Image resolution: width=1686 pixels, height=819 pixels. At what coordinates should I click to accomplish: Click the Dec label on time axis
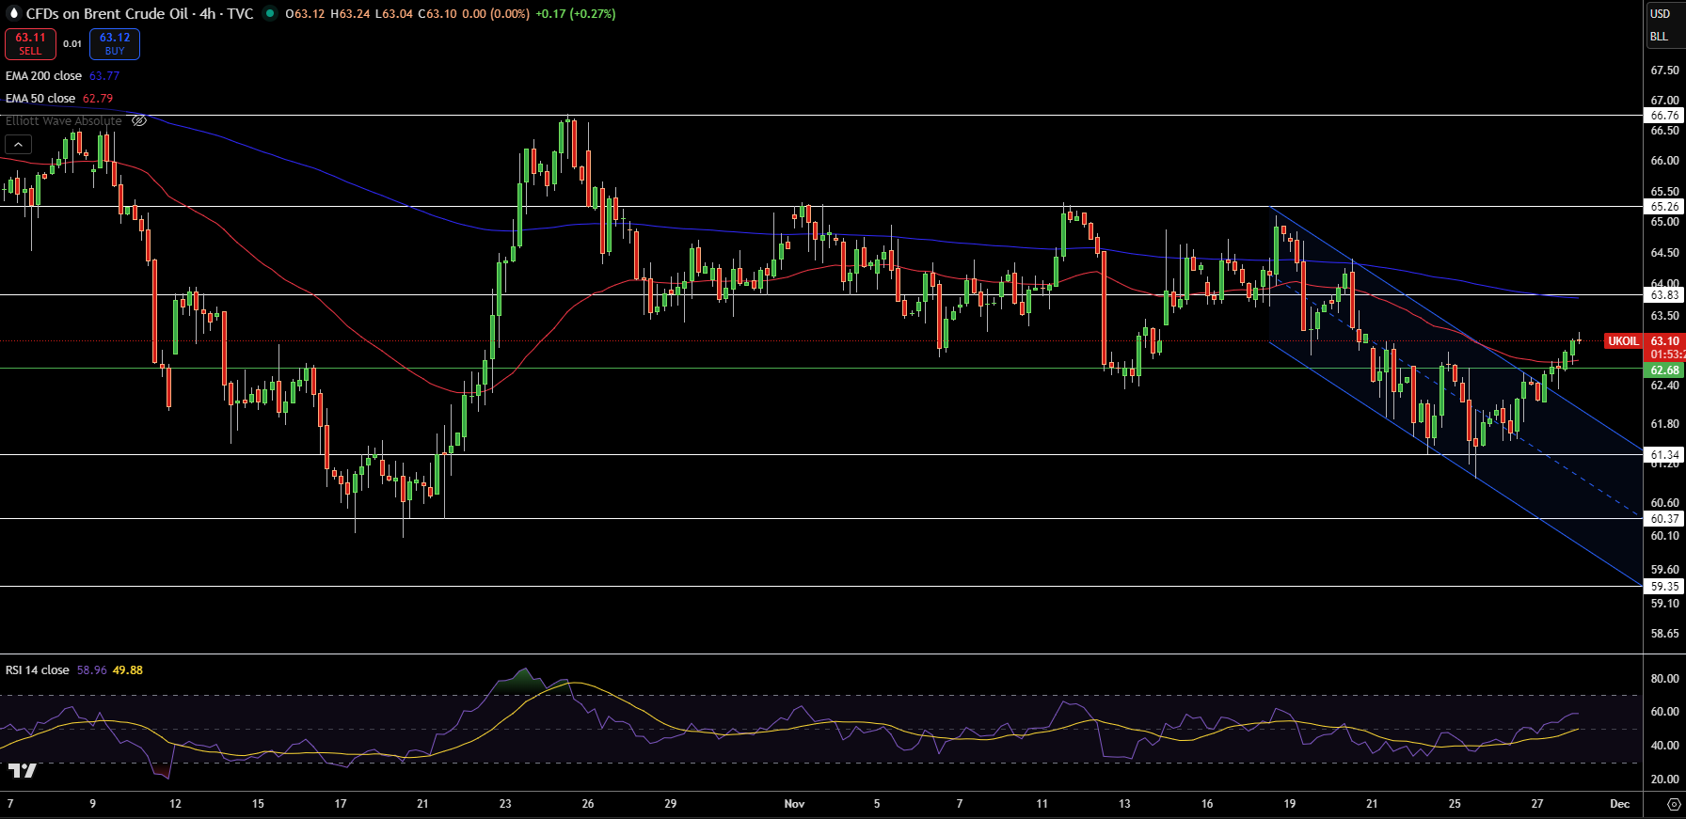click(x=1619, y=804)
